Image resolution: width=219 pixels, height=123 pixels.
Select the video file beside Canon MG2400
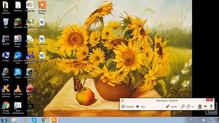pyautogui.click(x=42, y=40)
